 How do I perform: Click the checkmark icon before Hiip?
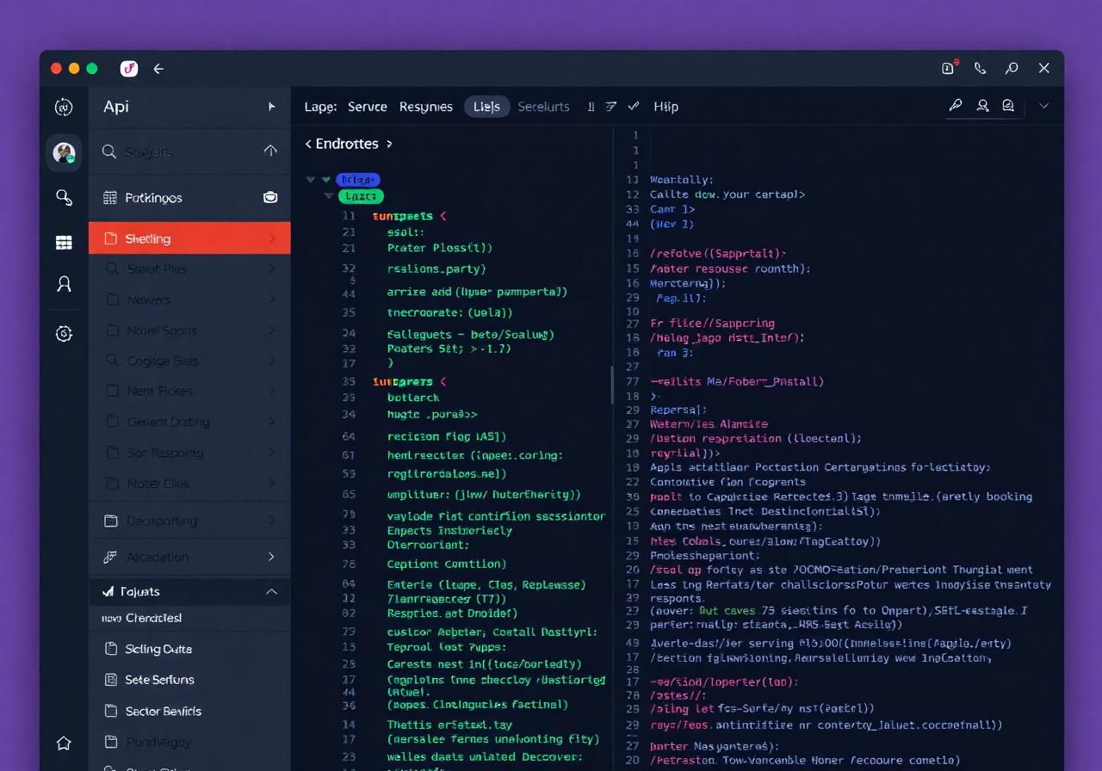coord(634,106)
